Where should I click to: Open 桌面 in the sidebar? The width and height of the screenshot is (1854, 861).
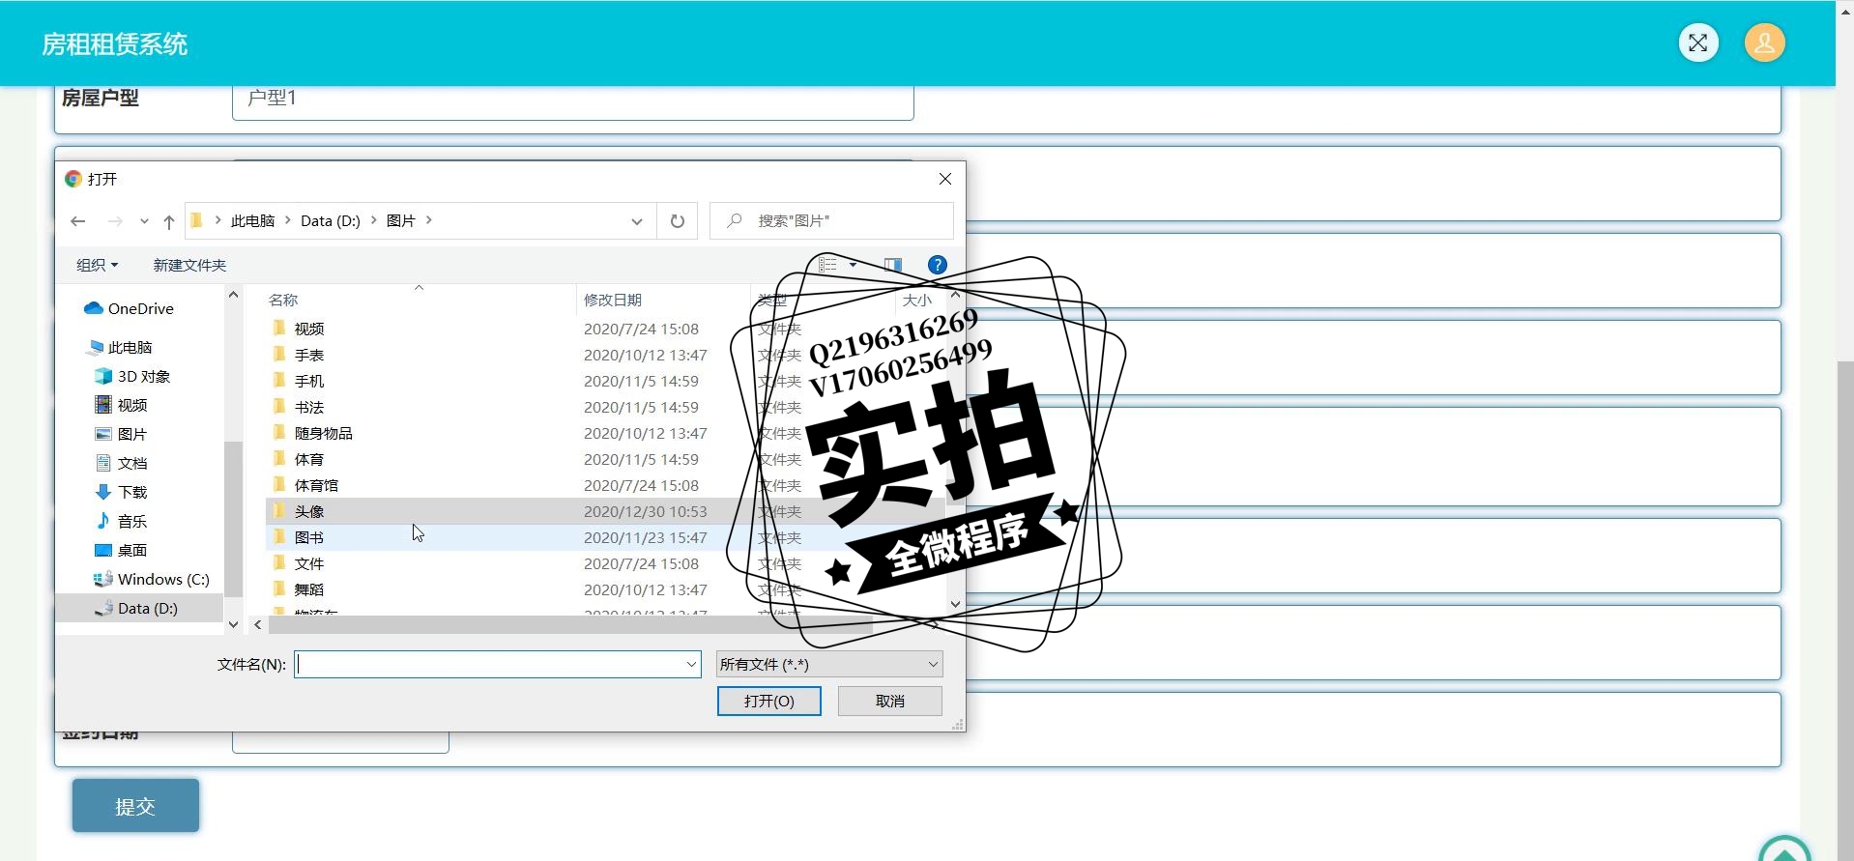(x=122, y=550)
